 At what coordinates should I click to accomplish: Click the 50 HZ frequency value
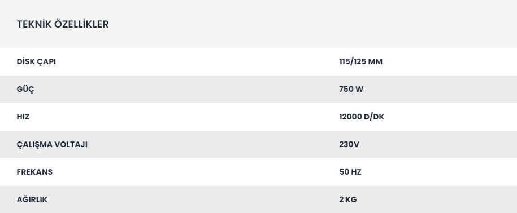pos(350,172)
